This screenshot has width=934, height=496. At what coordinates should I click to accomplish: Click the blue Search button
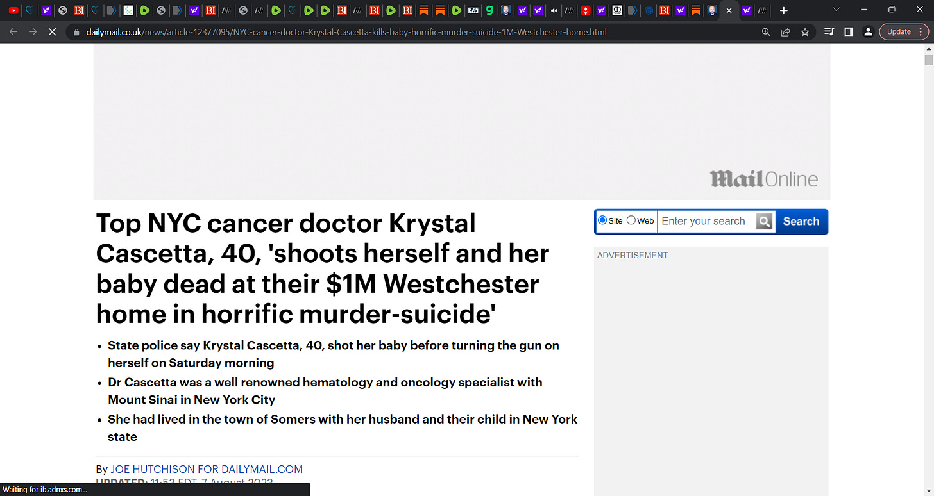[801, 221]
